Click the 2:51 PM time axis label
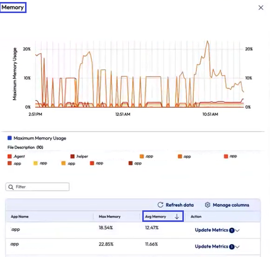The height and width of the screenshot is (257, 270). coord(35,114)
